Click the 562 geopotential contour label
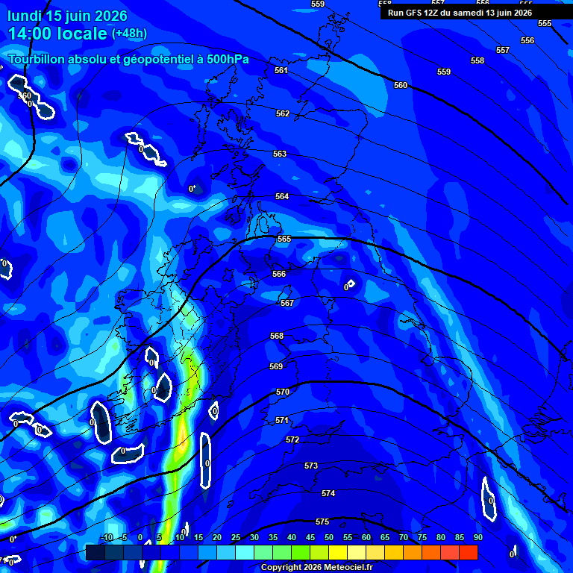The image size is (573, 573). 283,113
